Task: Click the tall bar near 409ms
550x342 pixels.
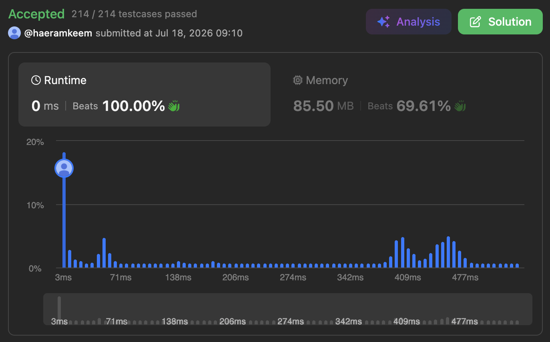Action: 402,253
